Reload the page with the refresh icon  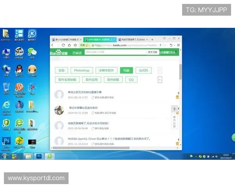point(63,45)
